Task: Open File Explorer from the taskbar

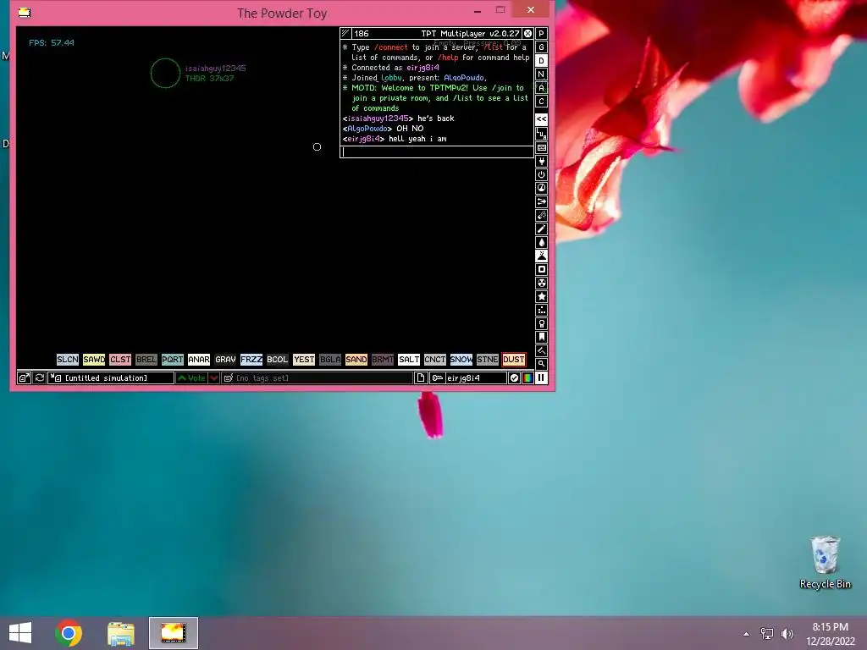Action: point(120,633)
